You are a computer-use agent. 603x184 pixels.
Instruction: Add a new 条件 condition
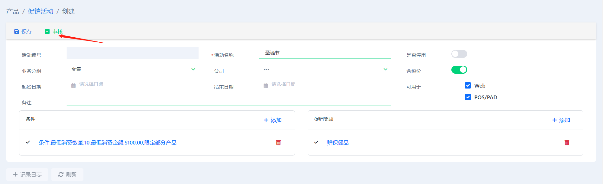coord(273,120)
